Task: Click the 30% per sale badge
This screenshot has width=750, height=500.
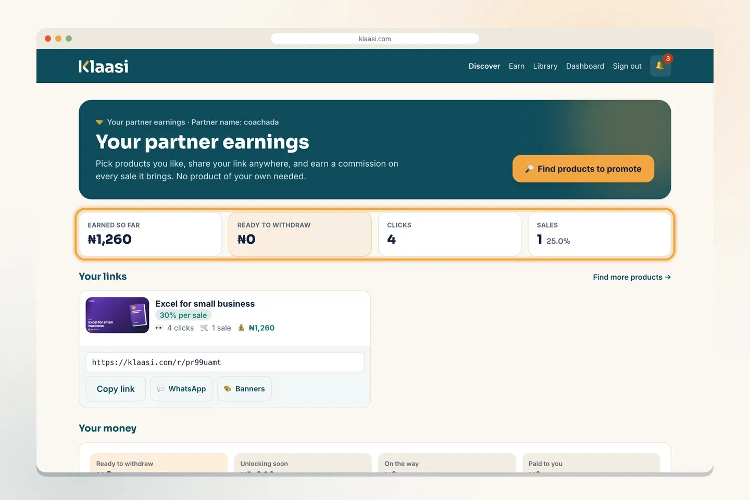Action: pos(183,315)
